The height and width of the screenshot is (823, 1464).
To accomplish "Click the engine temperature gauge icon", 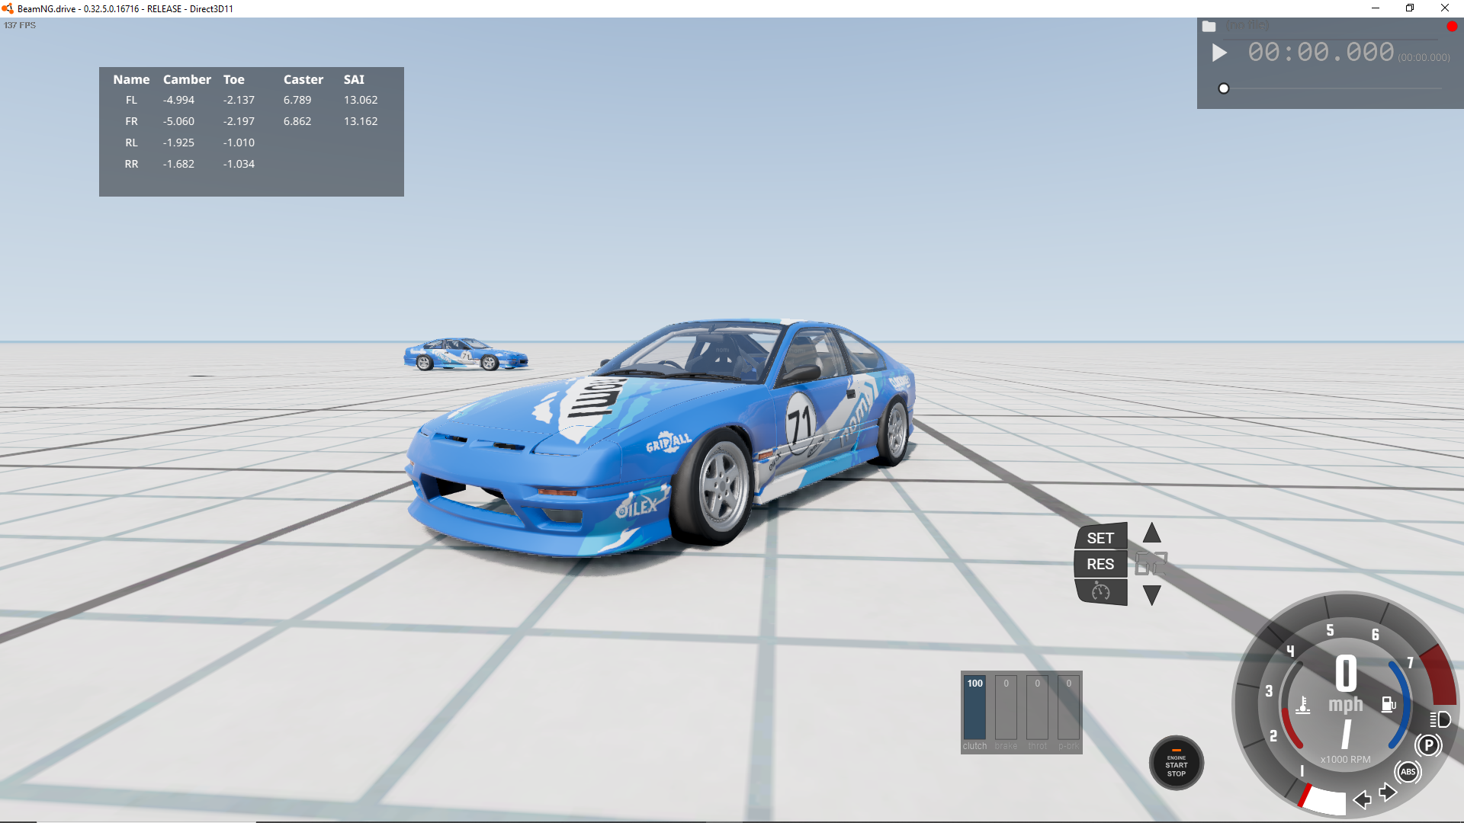I will pyautogui.click(x=1303, y=705).
